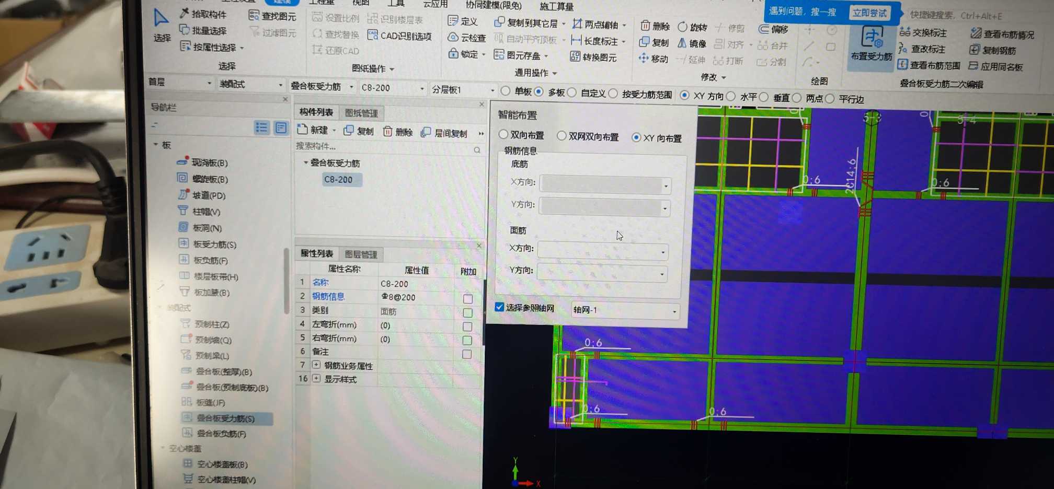
Task: Click the 移动 tool
Action: click(x=654, y=59)
